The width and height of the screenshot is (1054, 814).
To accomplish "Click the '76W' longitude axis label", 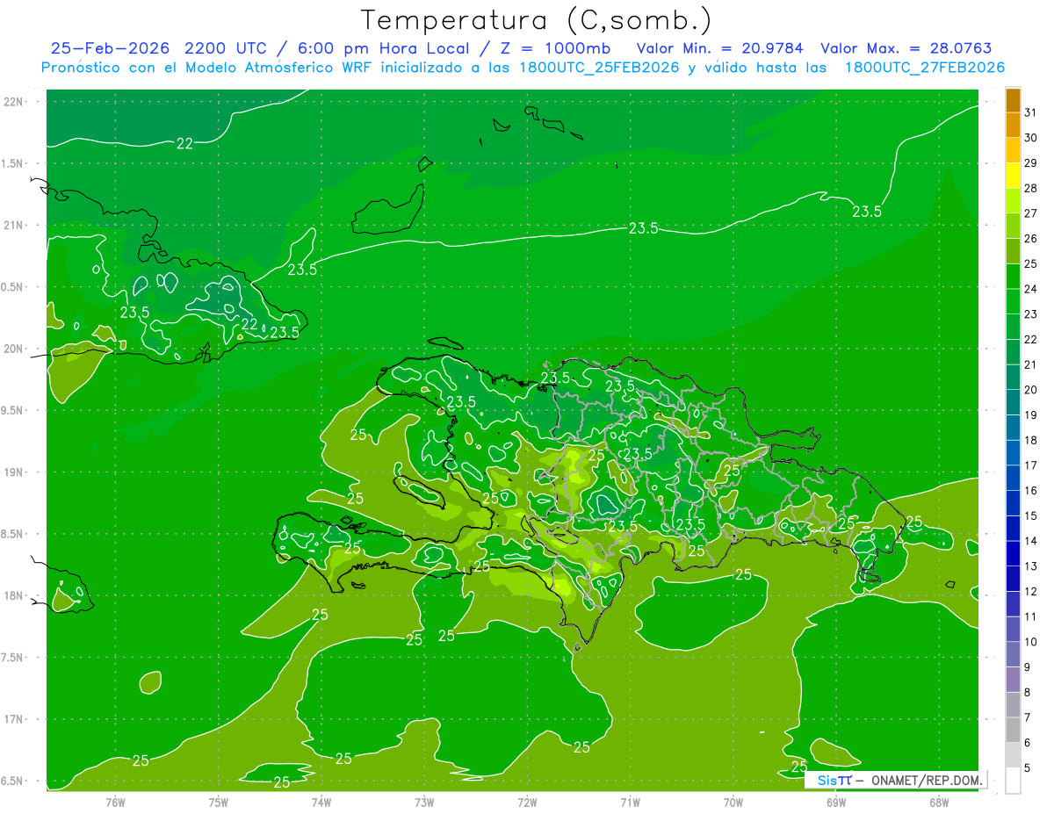I will [115, 803].
